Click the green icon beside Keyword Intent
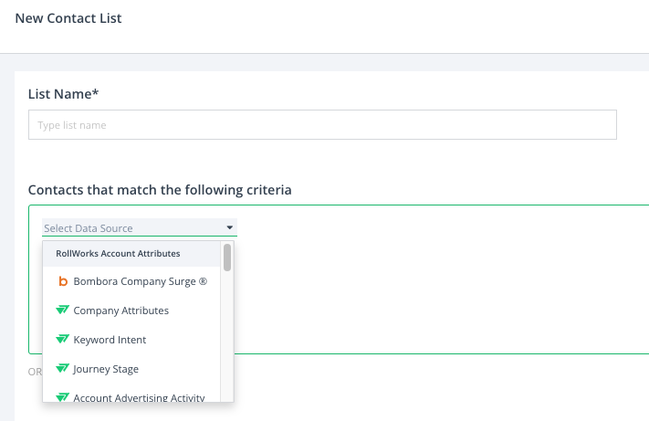Image resolution: width=649 pixels, height=421 pixels. 62,340
